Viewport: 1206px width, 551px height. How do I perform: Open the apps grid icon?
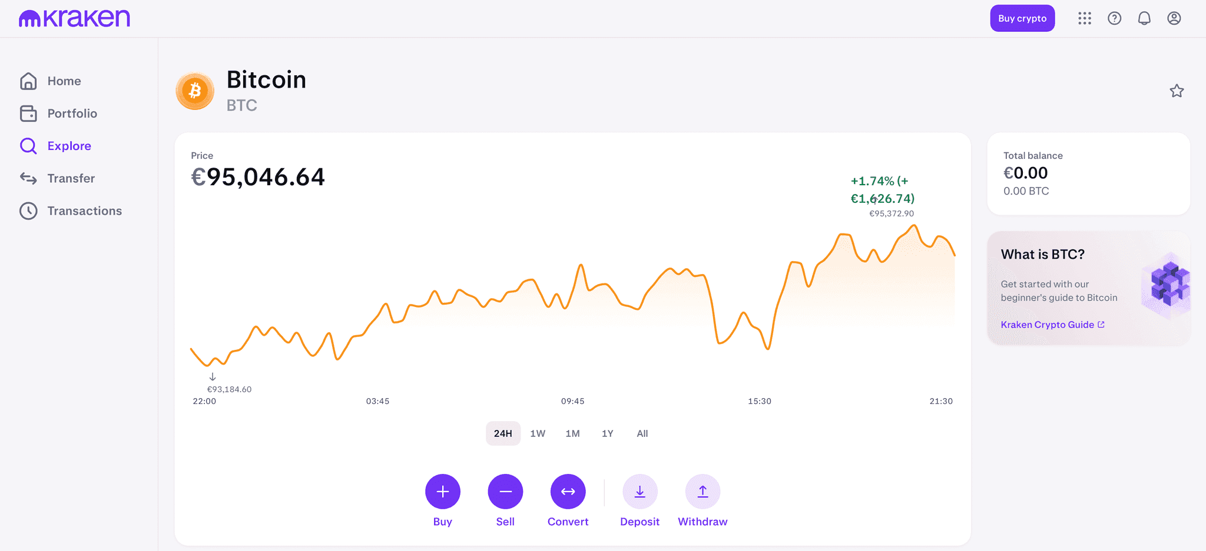[x=1084, y=18]
